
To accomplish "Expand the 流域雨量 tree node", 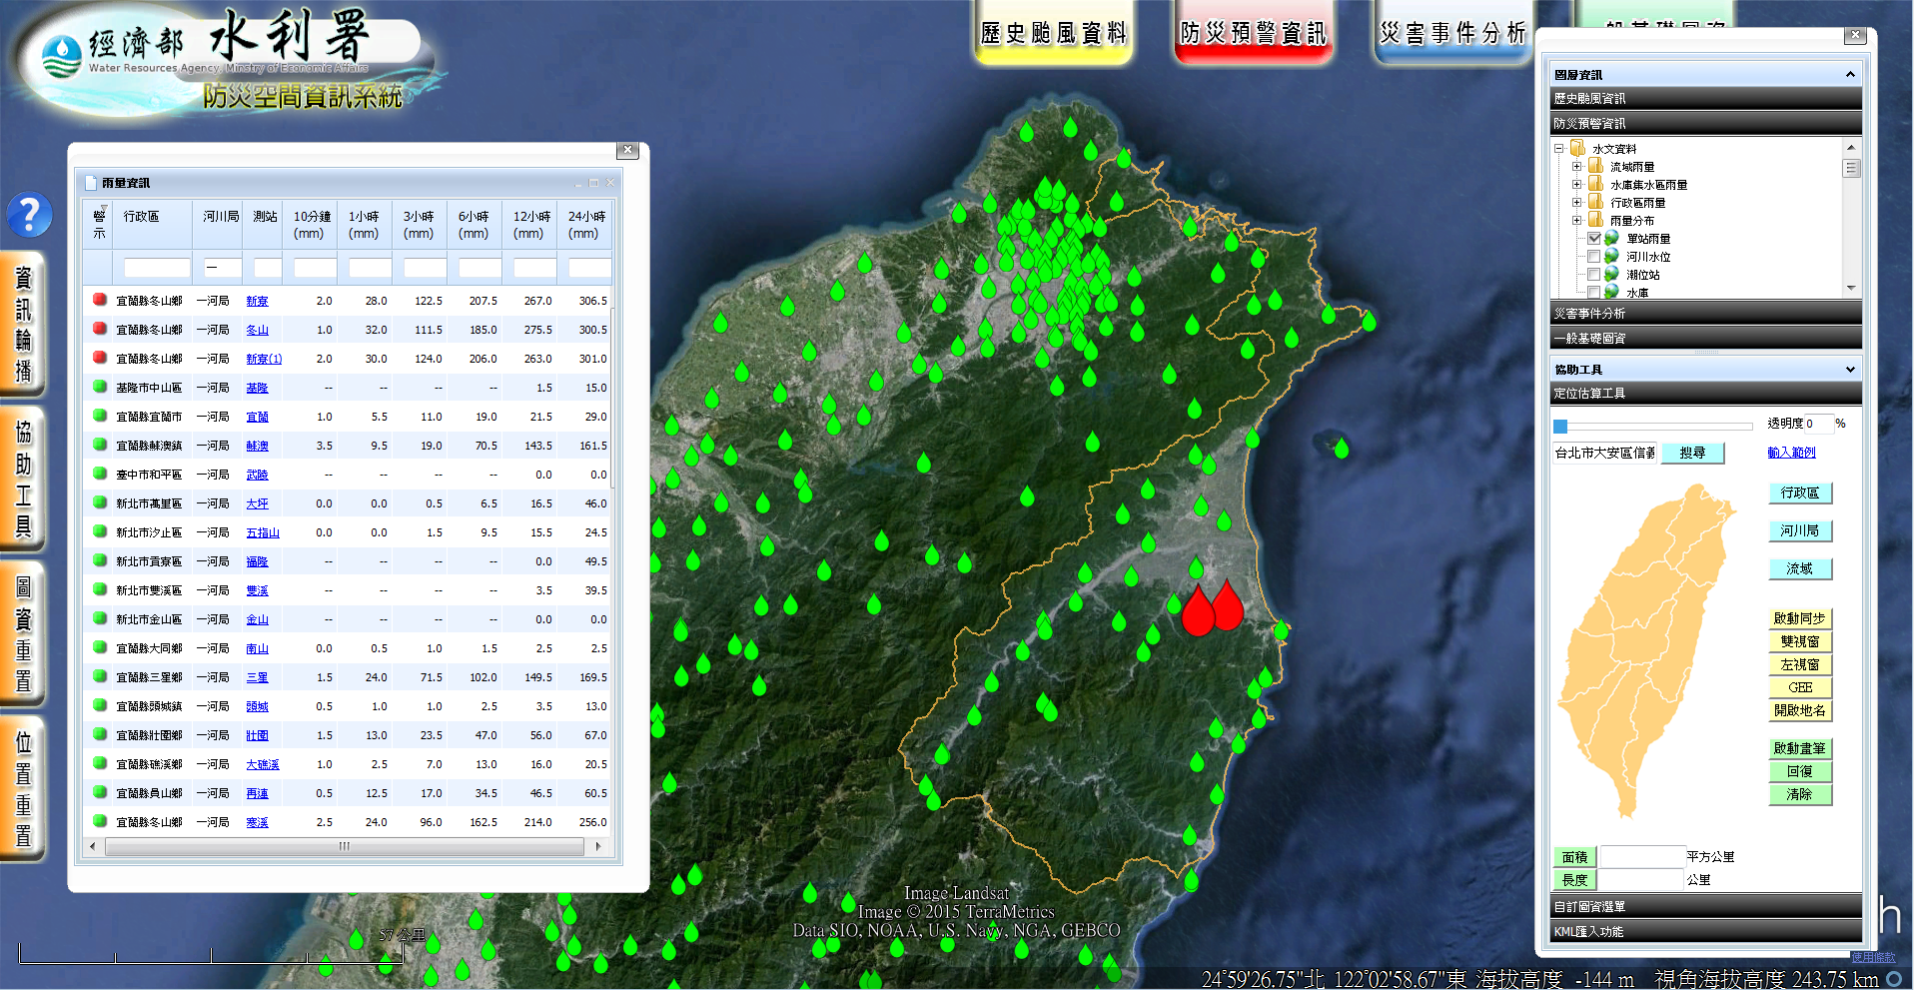I will coord(1576,166).
